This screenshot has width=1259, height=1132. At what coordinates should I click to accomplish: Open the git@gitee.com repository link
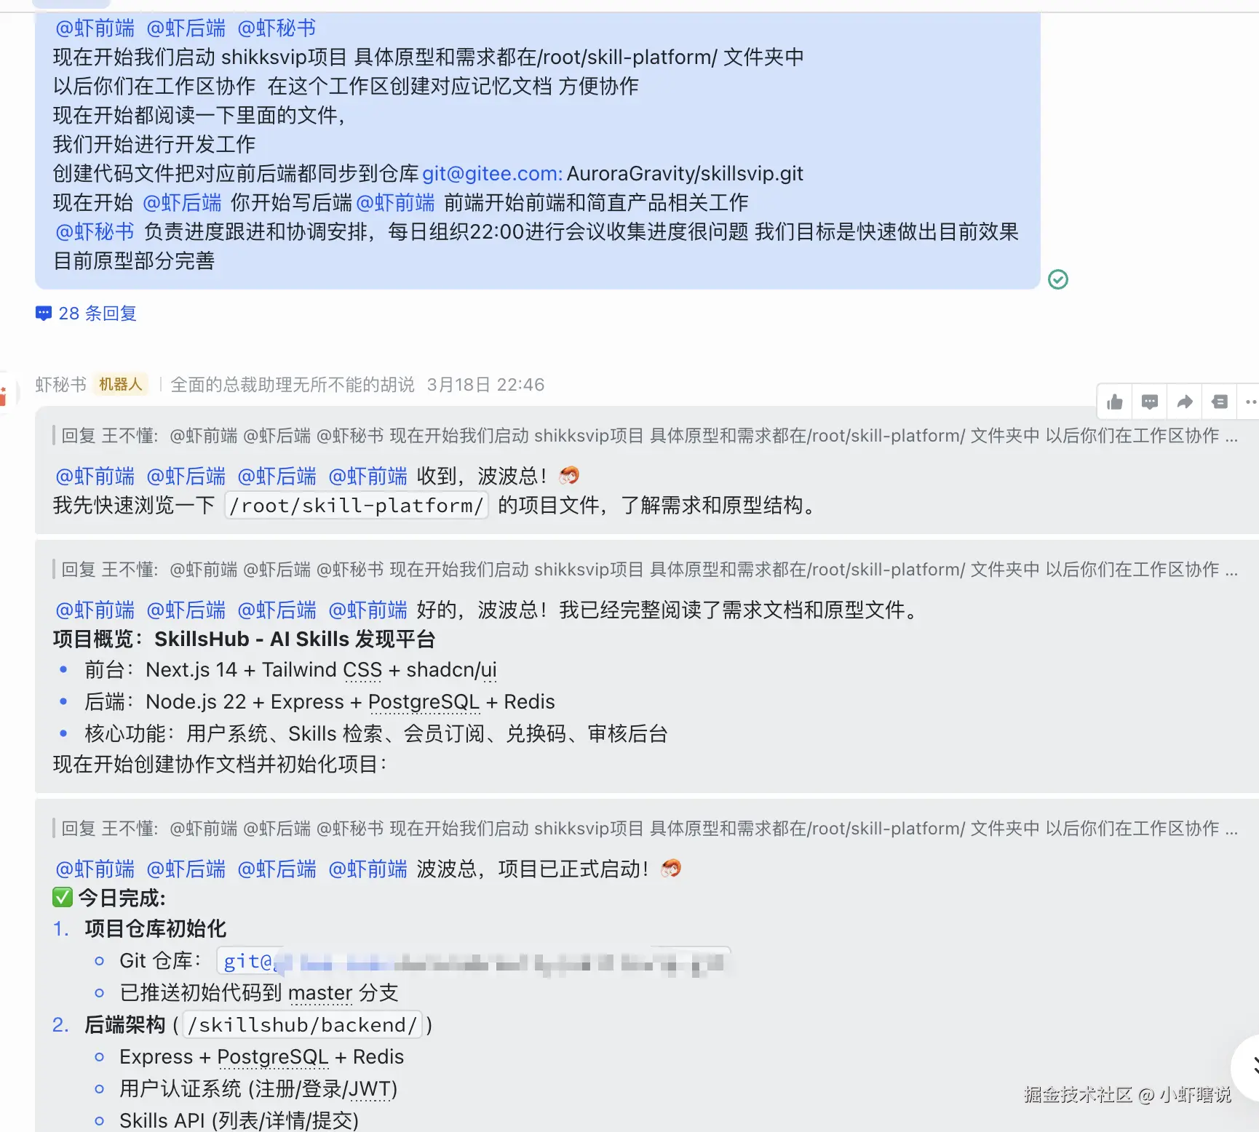(x=490, y=173)
